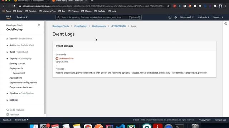Open Finder from the dock
The height and width of the screenshot is (128, 229).
(34, 126)
